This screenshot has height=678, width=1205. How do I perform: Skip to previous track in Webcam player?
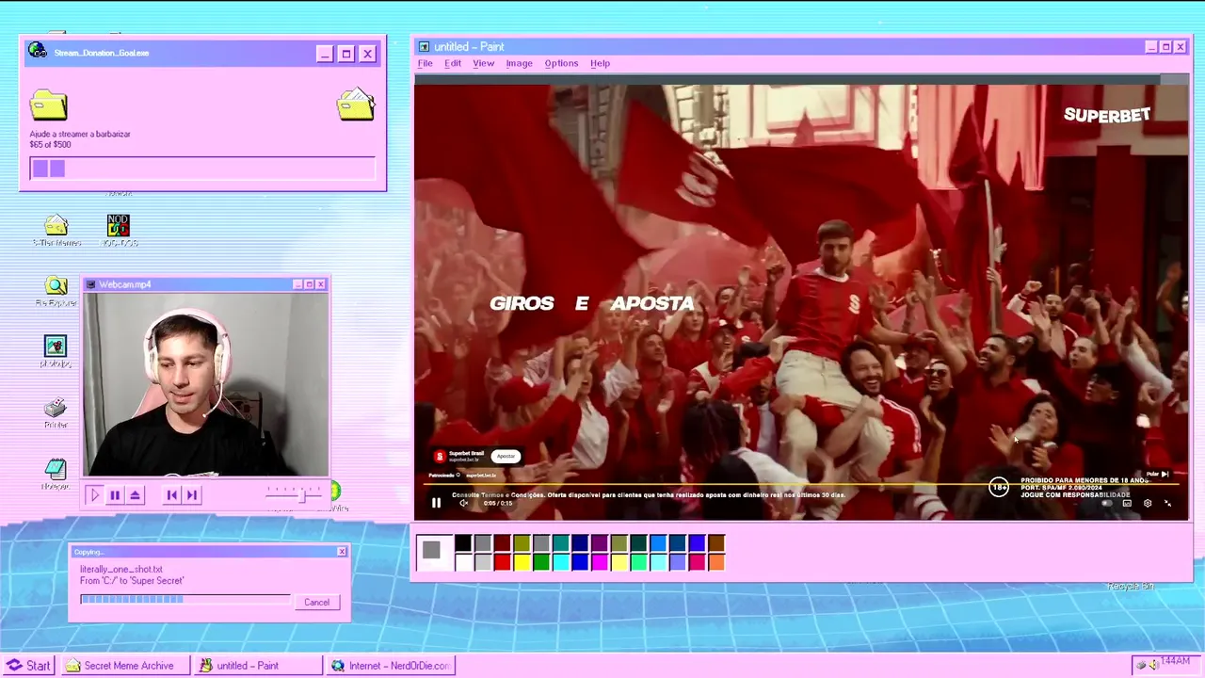tap(171, 494)
